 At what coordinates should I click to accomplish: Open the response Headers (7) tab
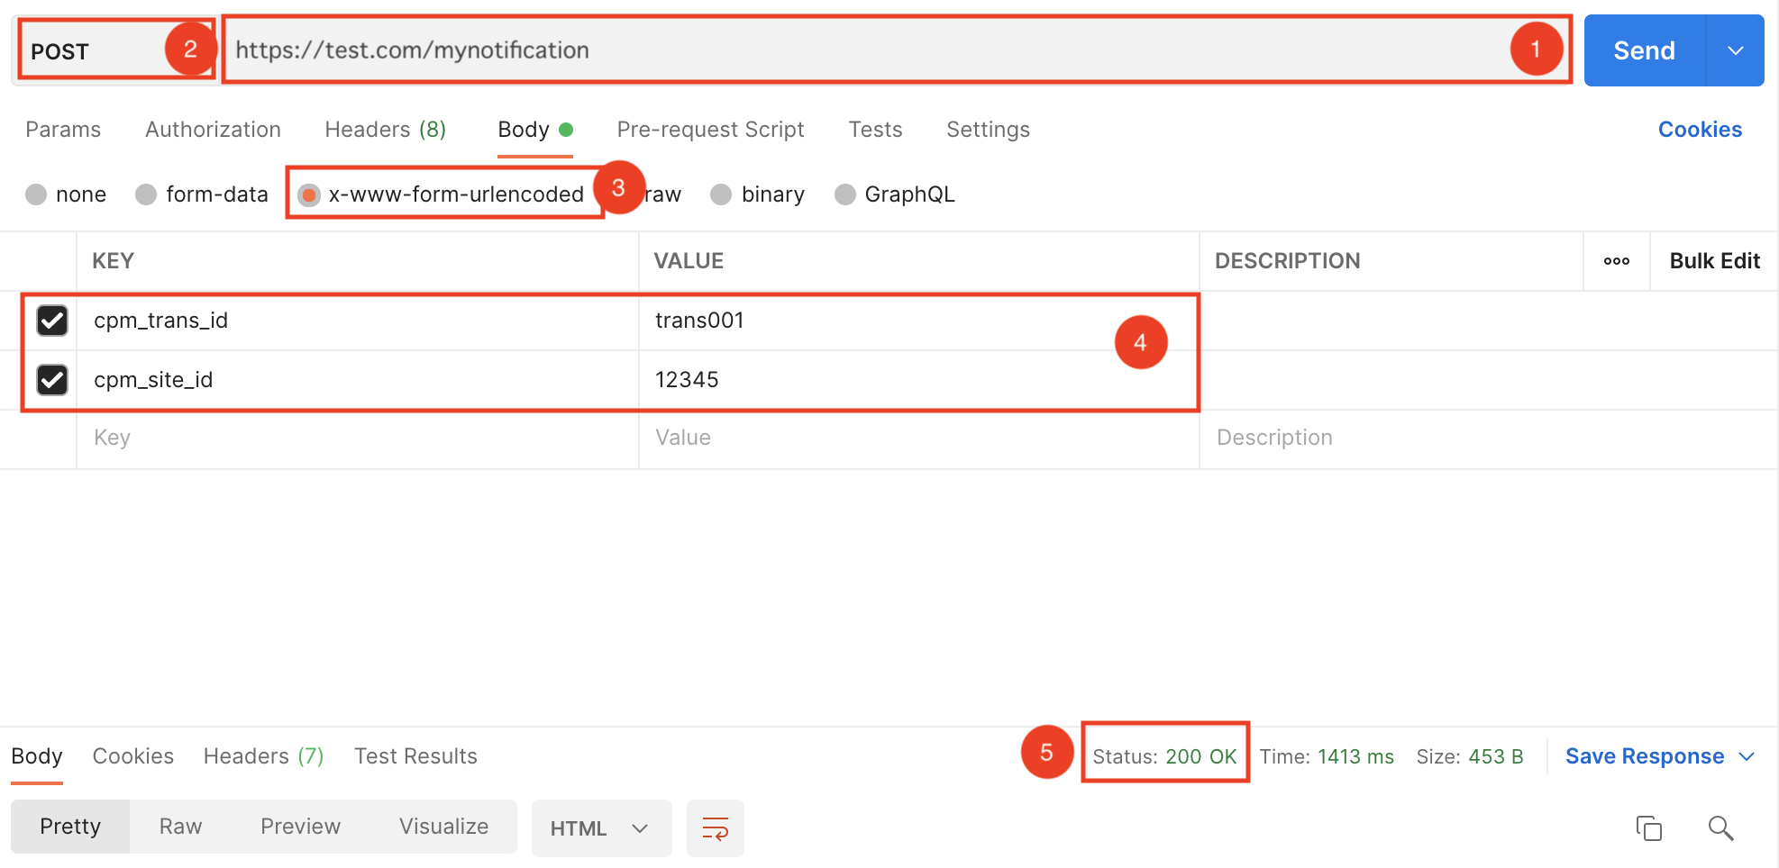click(263, 756)
